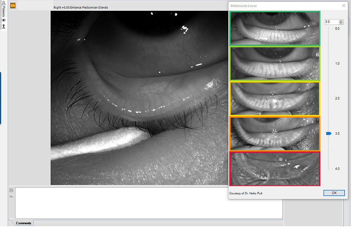Click the Meiboscale grade value field
The image size is (352, 227).
332,22
